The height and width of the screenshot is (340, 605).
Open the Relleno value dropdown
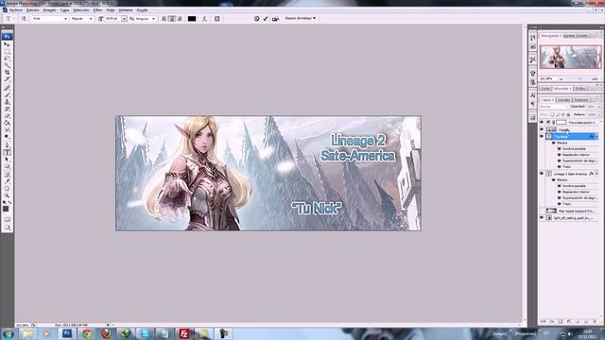click(x=599, y=114)
